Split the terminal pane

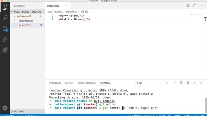point(182,83)
